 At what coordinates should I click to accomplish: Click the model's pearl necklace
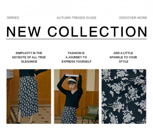[x=74, y=90]
